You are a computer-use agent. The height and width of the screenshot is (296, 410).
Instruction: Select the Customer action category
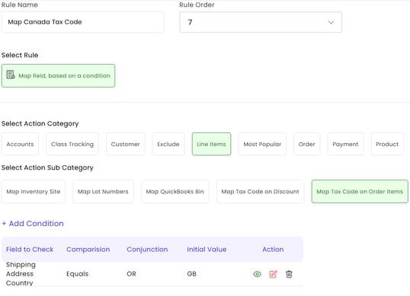[x=126, y=144]
